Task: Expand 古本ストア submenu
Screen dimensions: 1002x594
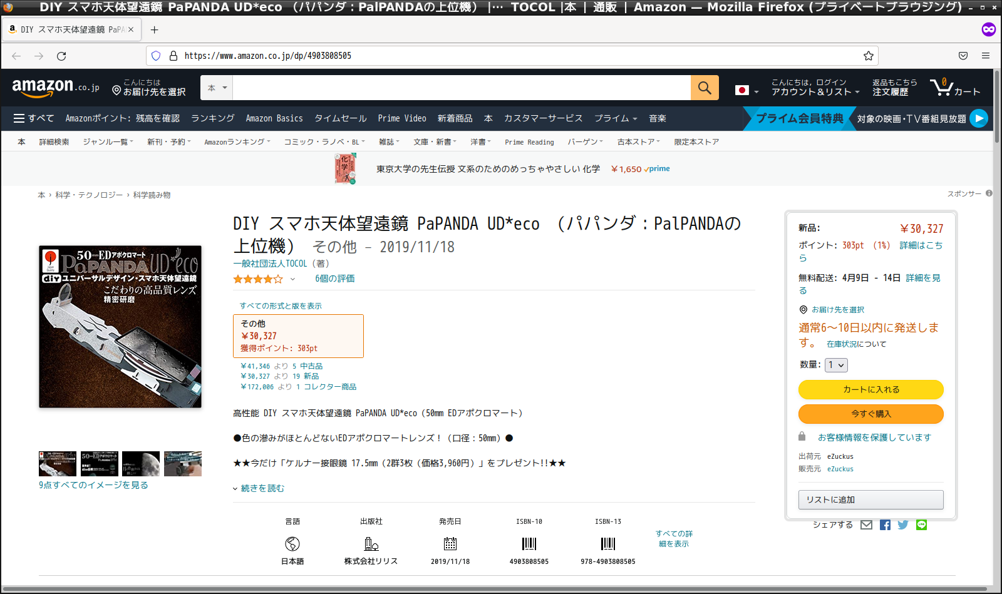Action: [638, 142]
